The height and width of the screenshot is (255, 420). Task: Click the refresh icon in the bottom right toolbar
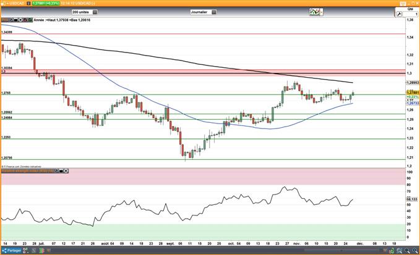coord(392,251)
